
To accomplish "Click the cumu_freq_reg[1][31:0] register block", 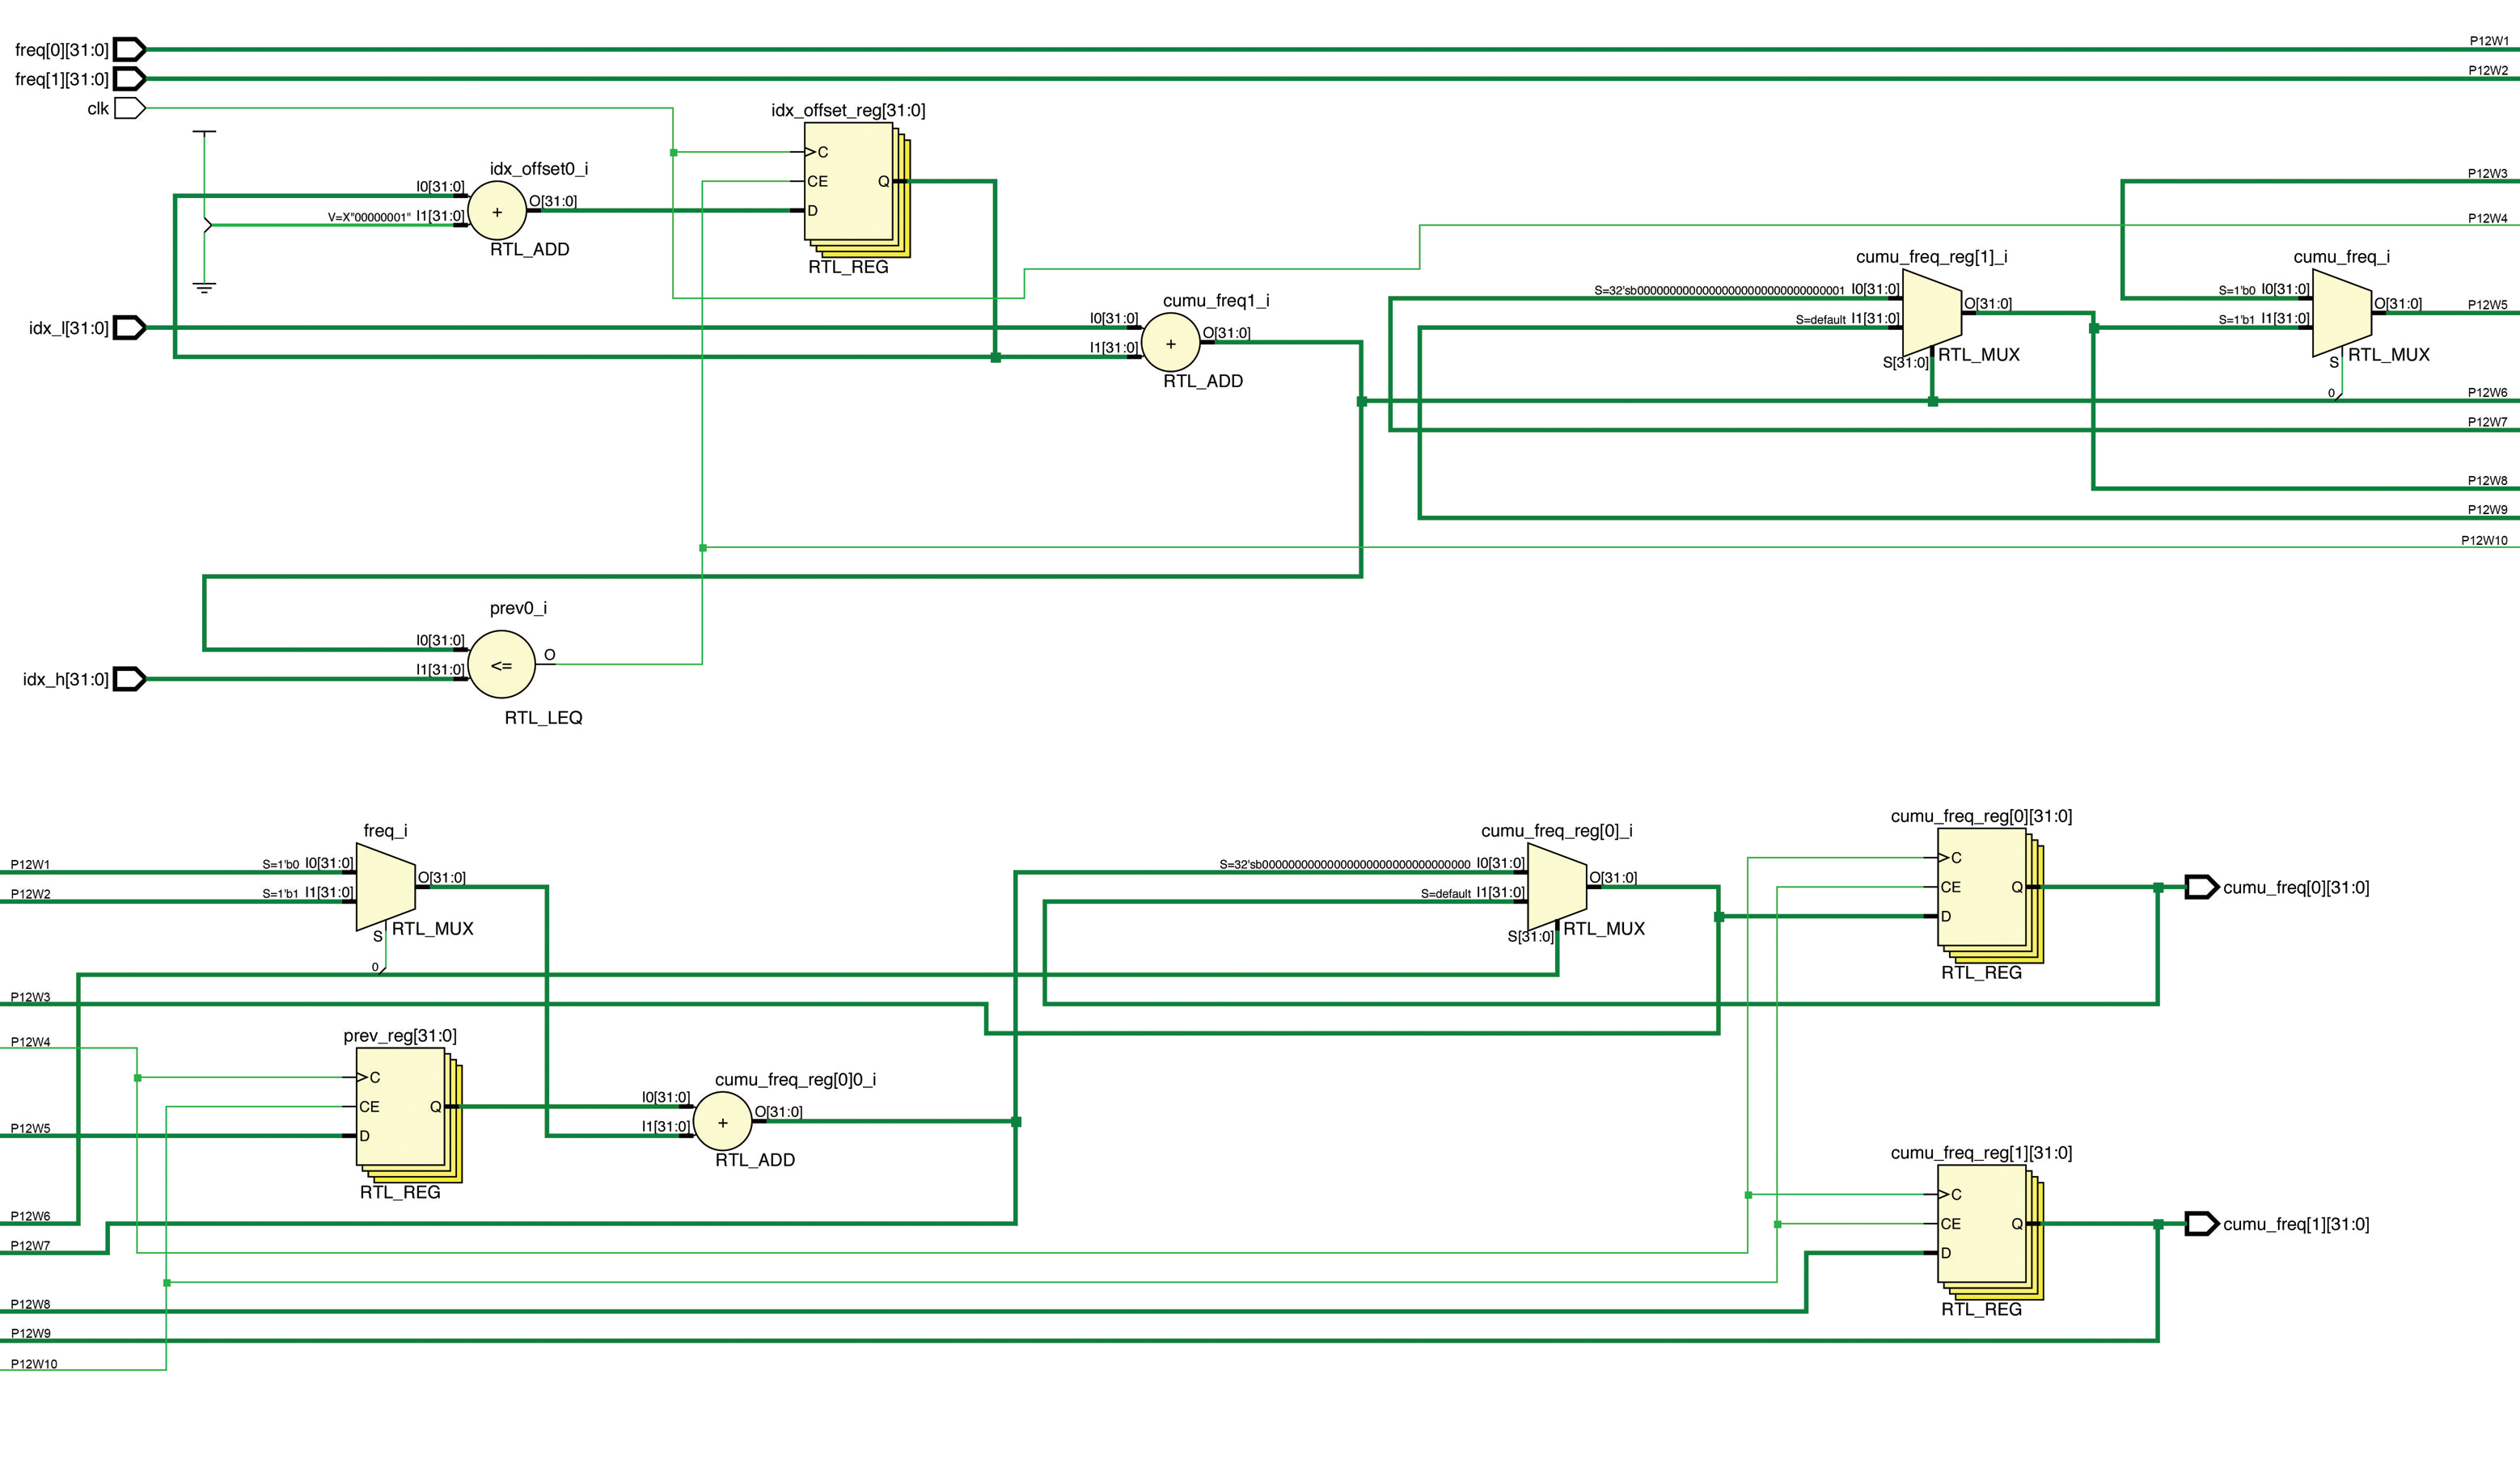I will [1982, 1223].
